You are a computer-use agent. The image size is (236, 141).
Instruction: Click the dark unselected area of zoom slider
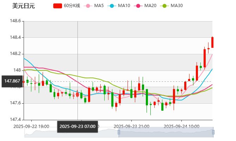tap(70, 133)
